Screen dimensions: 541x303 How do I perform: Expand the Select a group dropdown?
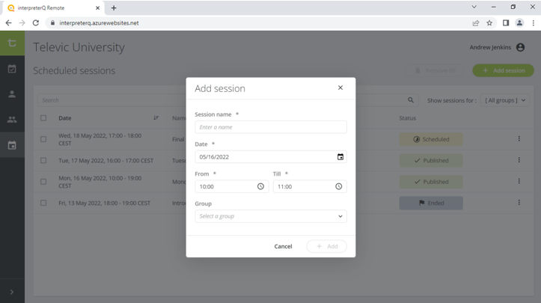pos(271,216)
